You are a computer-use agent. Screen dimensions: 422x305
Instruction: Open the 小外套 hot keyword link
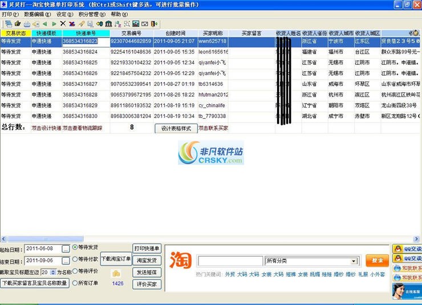[x=378, y=274]
